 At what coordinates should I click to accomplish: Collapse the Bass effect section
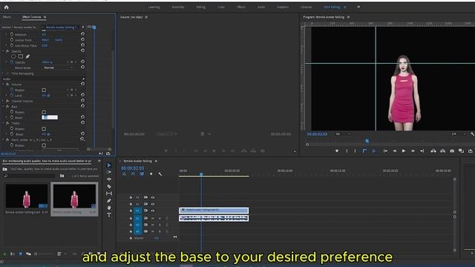point(3,107)
